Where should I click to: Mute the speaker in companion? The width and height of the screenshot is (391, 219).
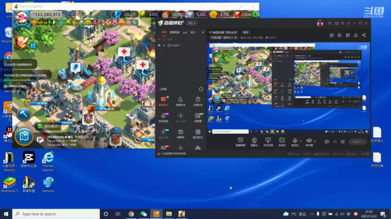click(x=309, y=141)
